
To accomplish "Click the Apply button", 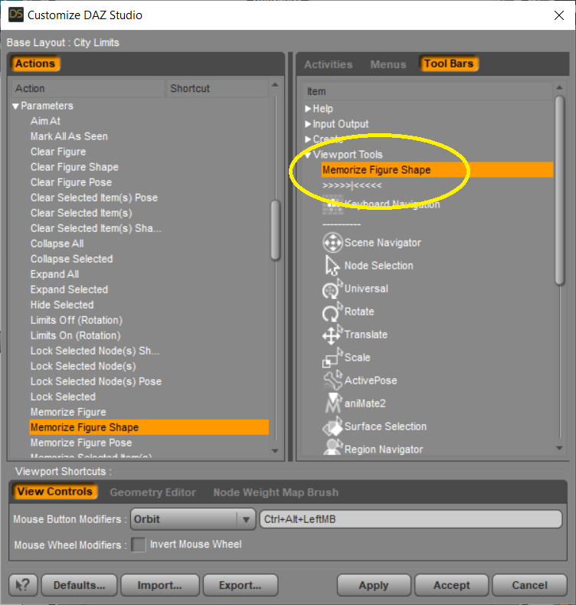I will pos(374,585).
